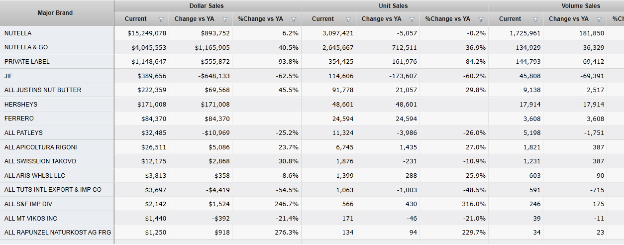Click the Unit Sales group header
The image size is (624, 245).
point(393,6)
